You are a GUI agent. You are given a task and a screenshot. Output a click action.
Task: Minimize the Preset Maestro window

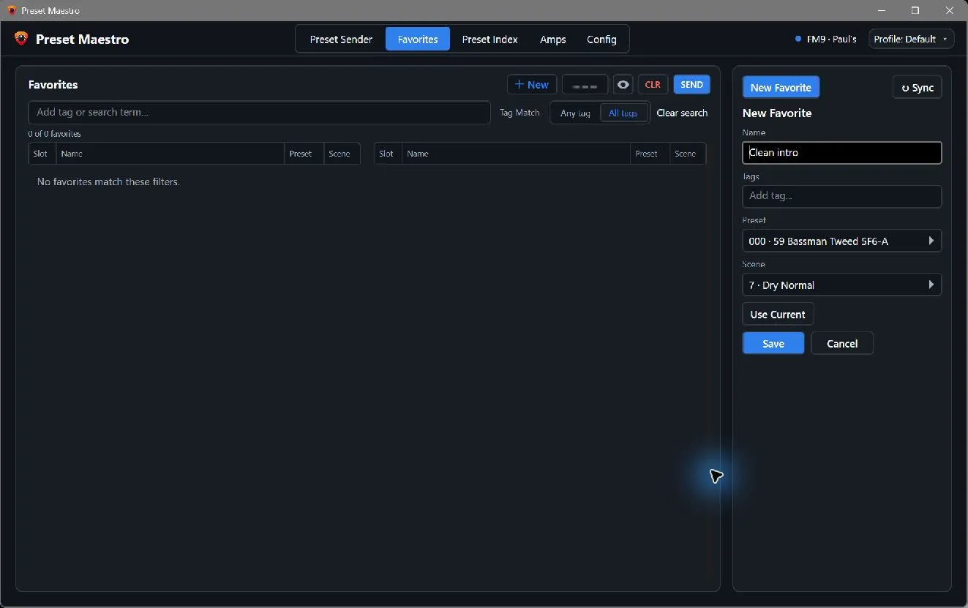[x=882, y=10]
